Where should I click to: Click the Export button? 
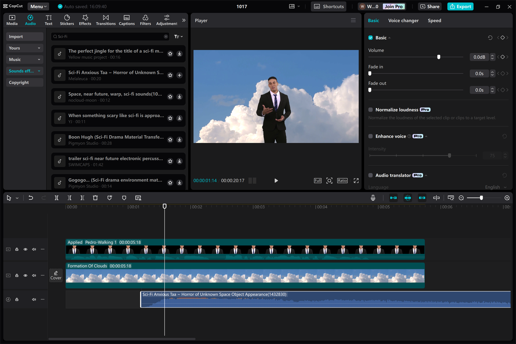pos(460,6)
